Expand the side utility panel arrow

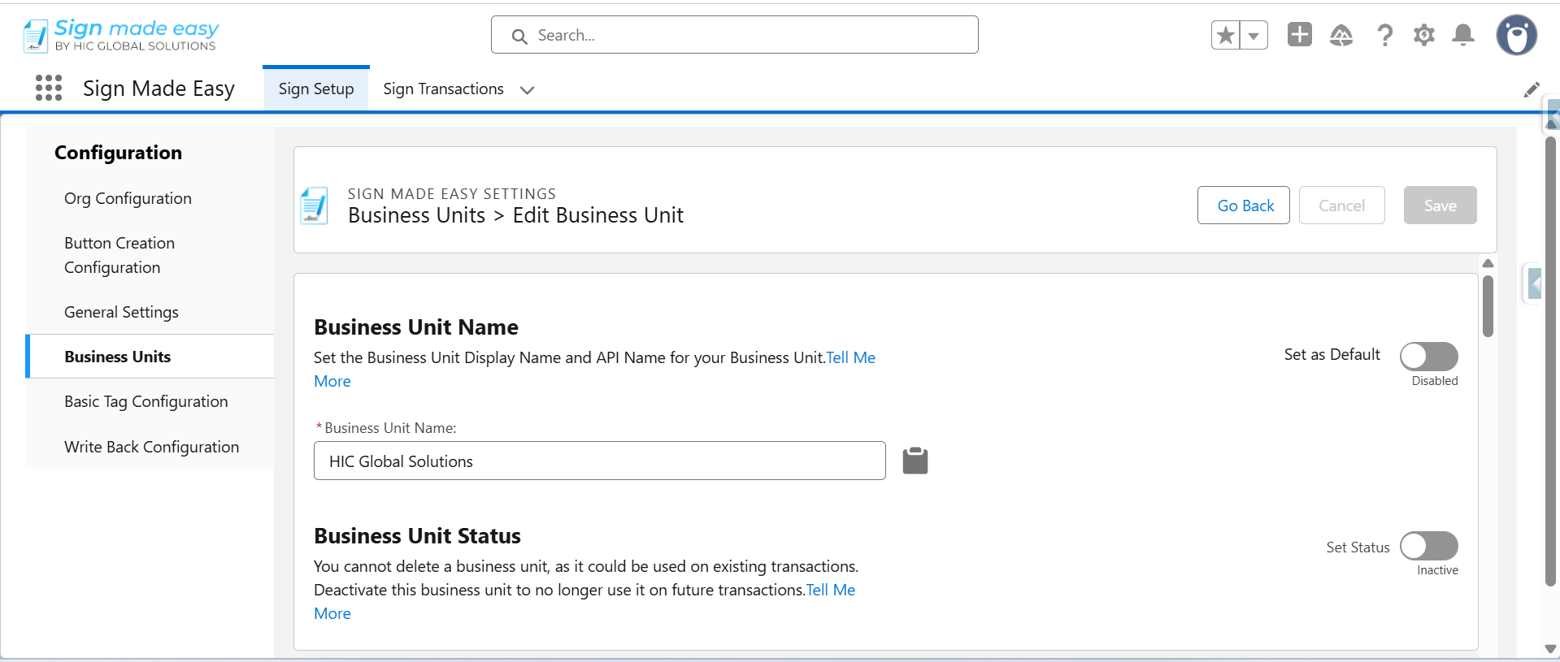[1534, 283]
